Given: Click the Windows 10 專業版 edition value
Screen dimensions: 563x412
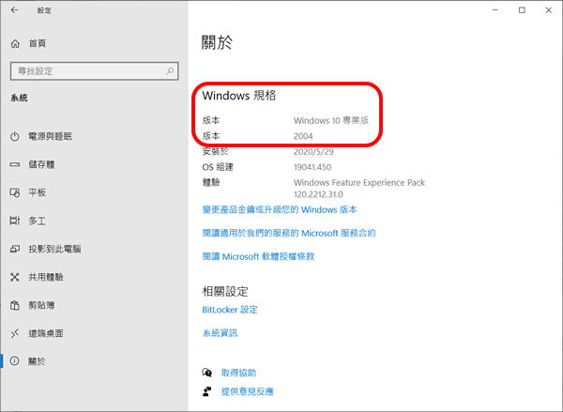Looking at the screenshot, I should (x=331, y=120).
